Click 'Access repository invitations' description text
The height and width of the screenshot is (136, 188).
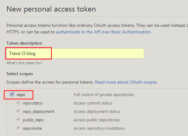pyautogui.click(x=99, y=128)
